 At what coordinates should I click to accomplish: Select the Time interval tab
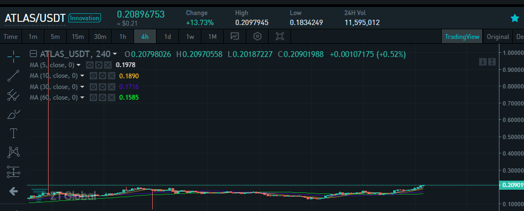click(11, 36)
